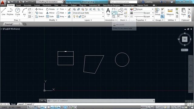The width and height of the screenshot is (194, 109).
Task: Click the Copy Clip icon in Clipboard
Action: click(189, 13)
